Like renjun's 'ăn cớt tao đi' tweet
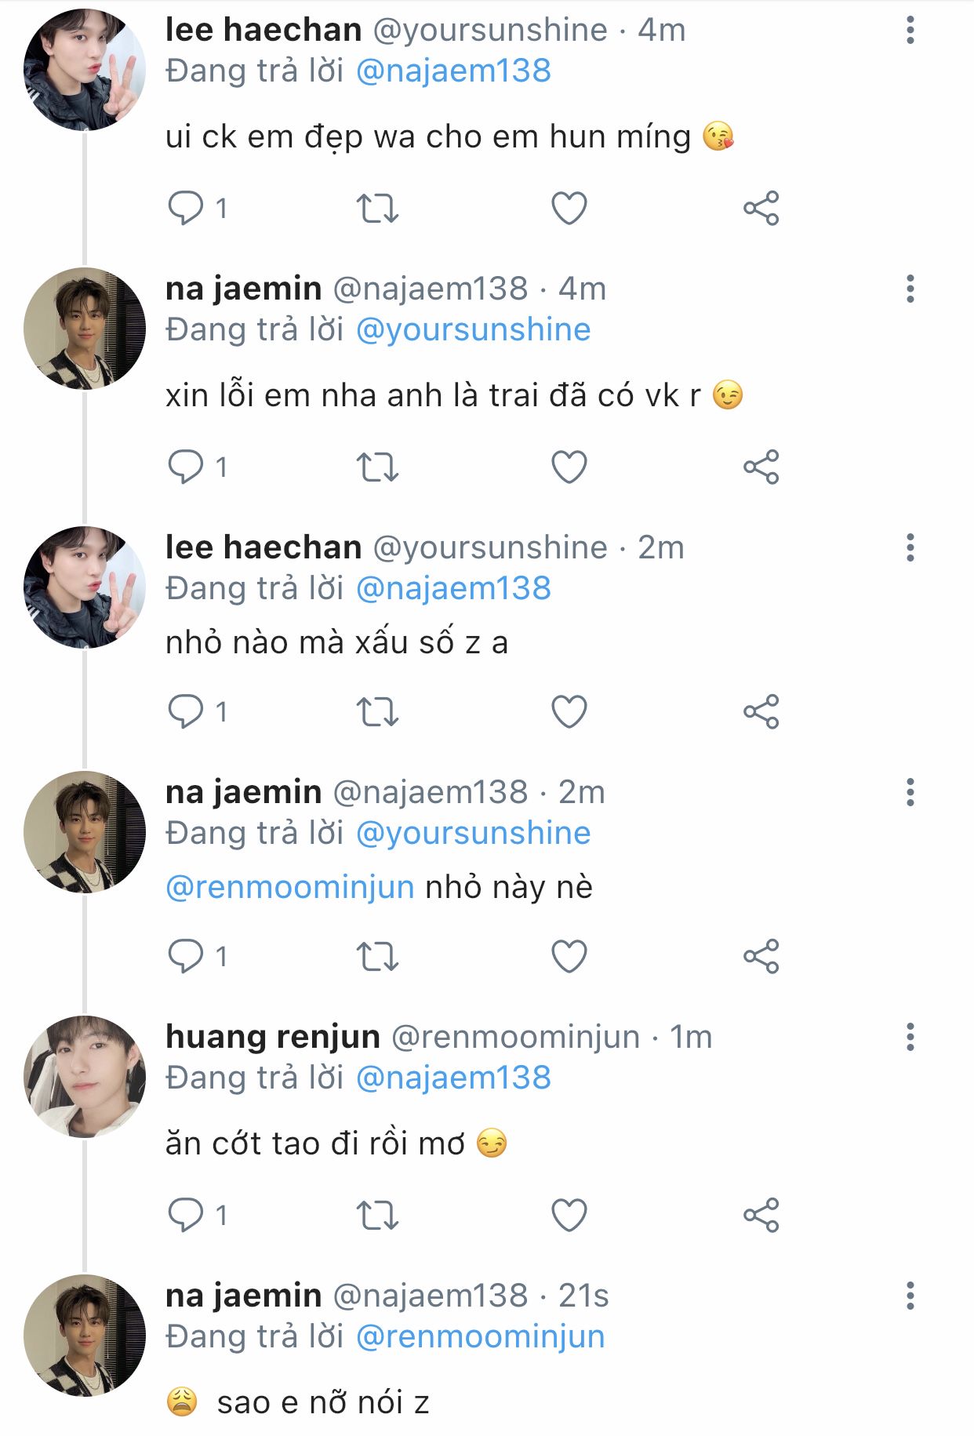The width and height of the screenshot is (974, 1436). click(569, 1216)
